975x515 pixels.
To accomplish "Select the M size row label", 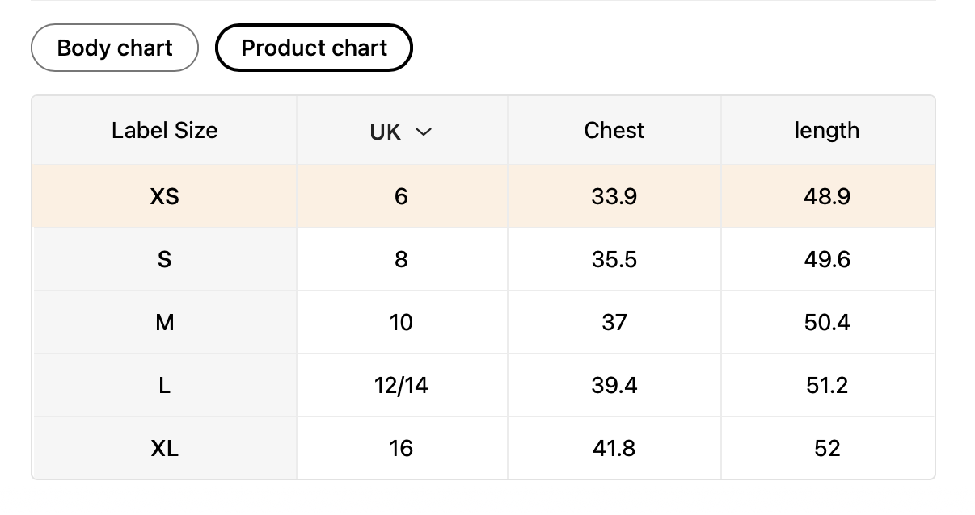I will (164, 323).
